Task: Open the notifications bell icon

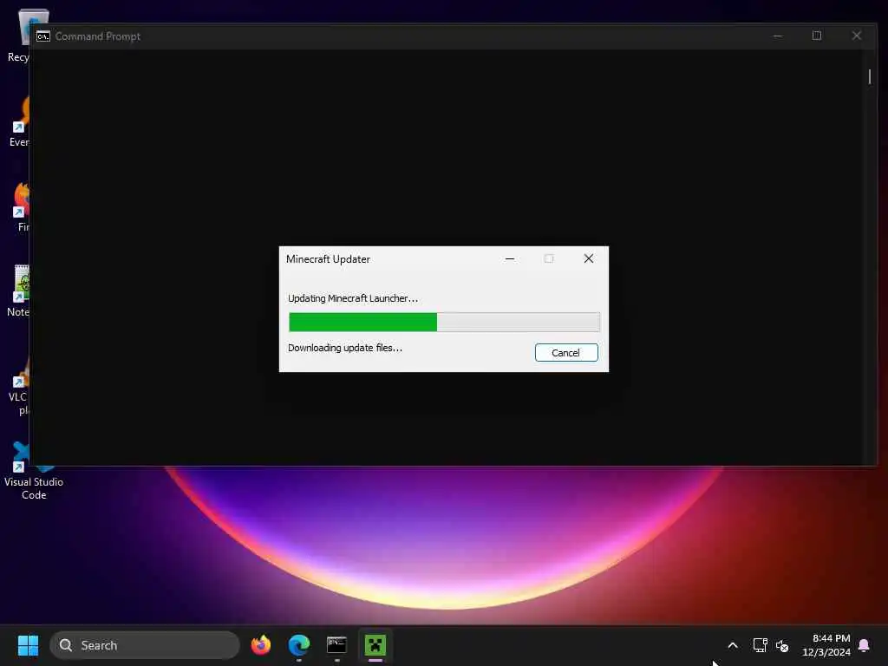Action: pyautogui.click(x=865, y=645)
